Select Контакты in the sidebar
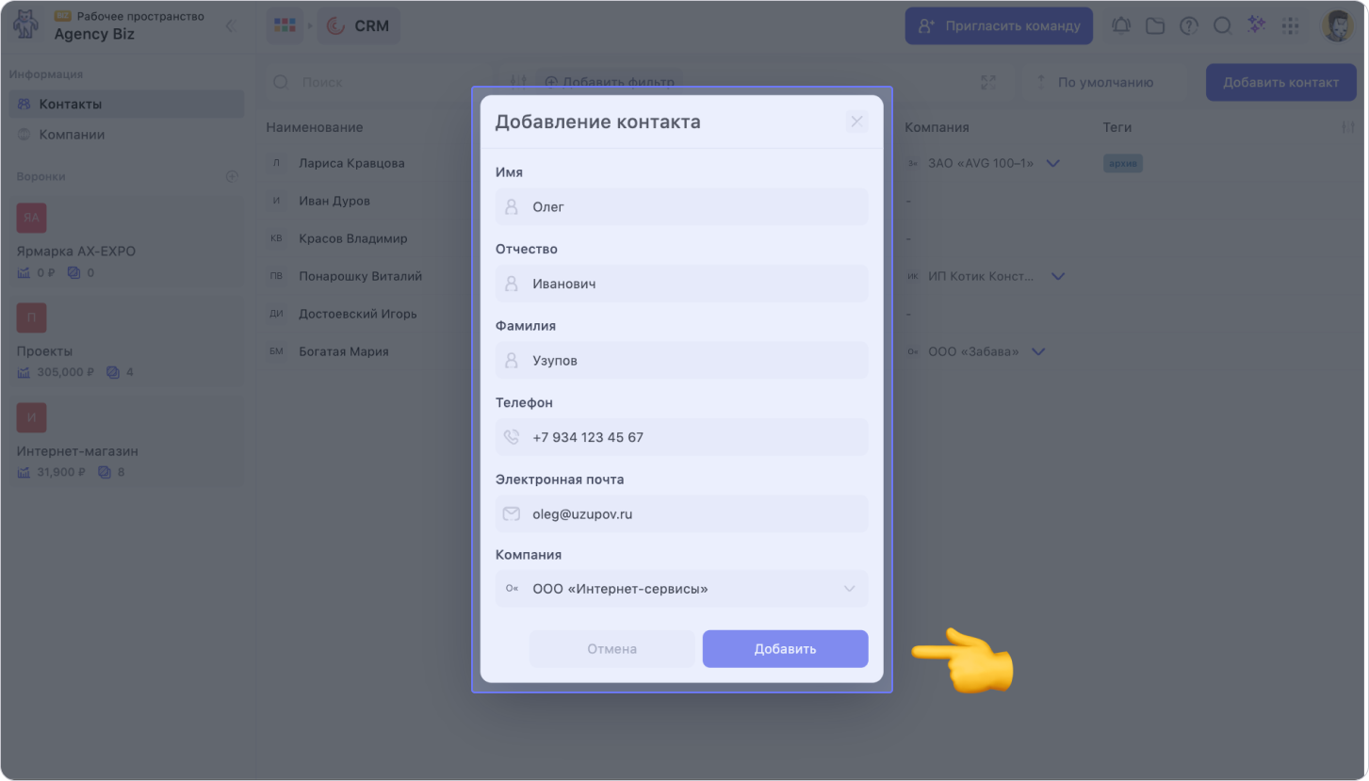 click(70, 105)
